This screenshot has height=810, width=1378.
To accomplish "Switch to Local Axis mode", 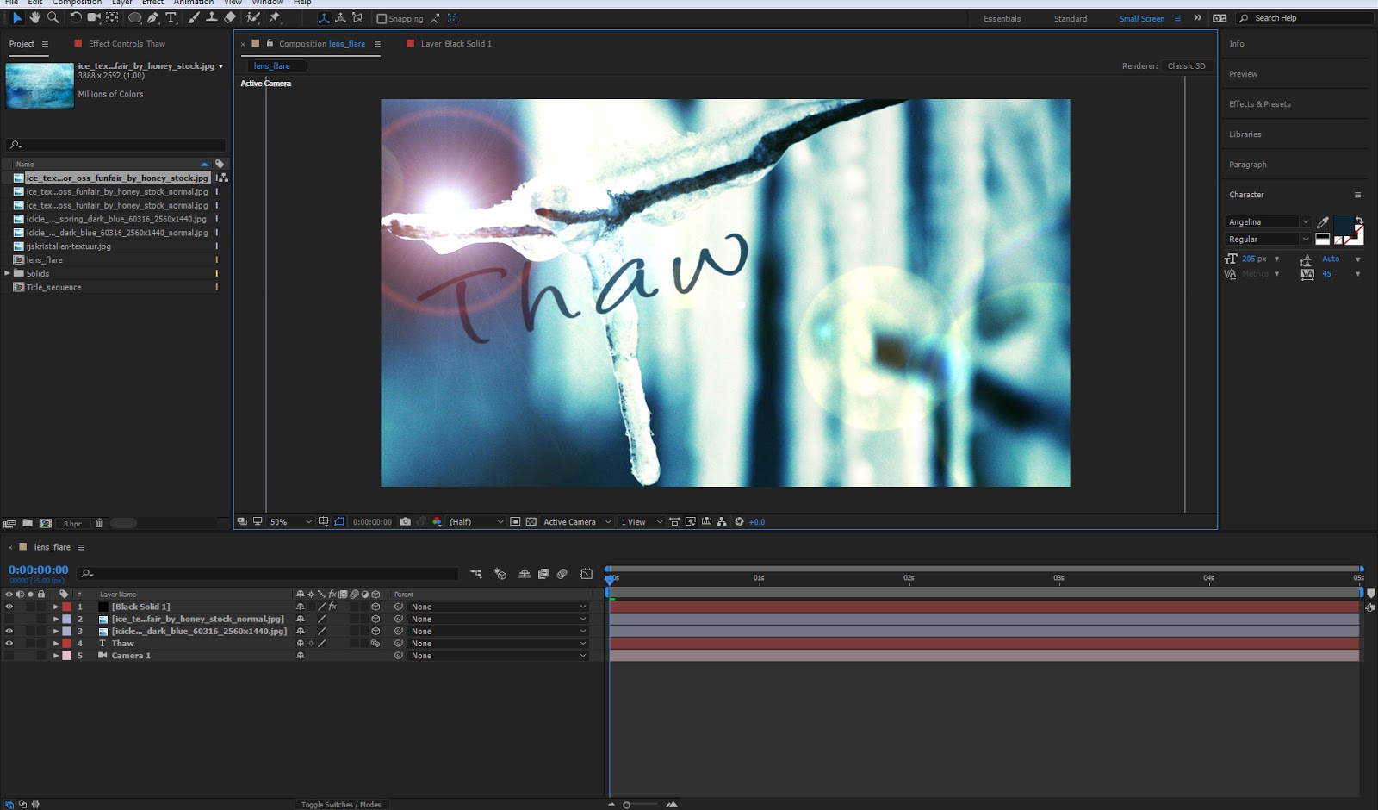I will [x=324, y=18].
